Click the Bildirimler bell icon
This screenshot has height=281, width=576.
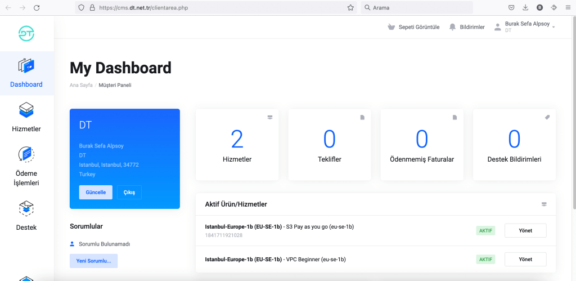452,27
